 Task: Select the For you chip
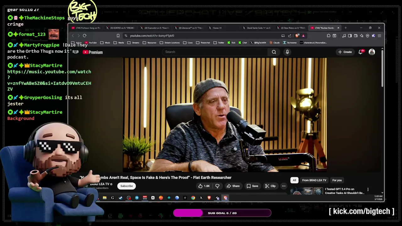click(337, 180)
